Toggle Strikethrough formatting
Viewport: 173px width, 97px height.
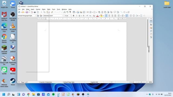pos(84,16)
